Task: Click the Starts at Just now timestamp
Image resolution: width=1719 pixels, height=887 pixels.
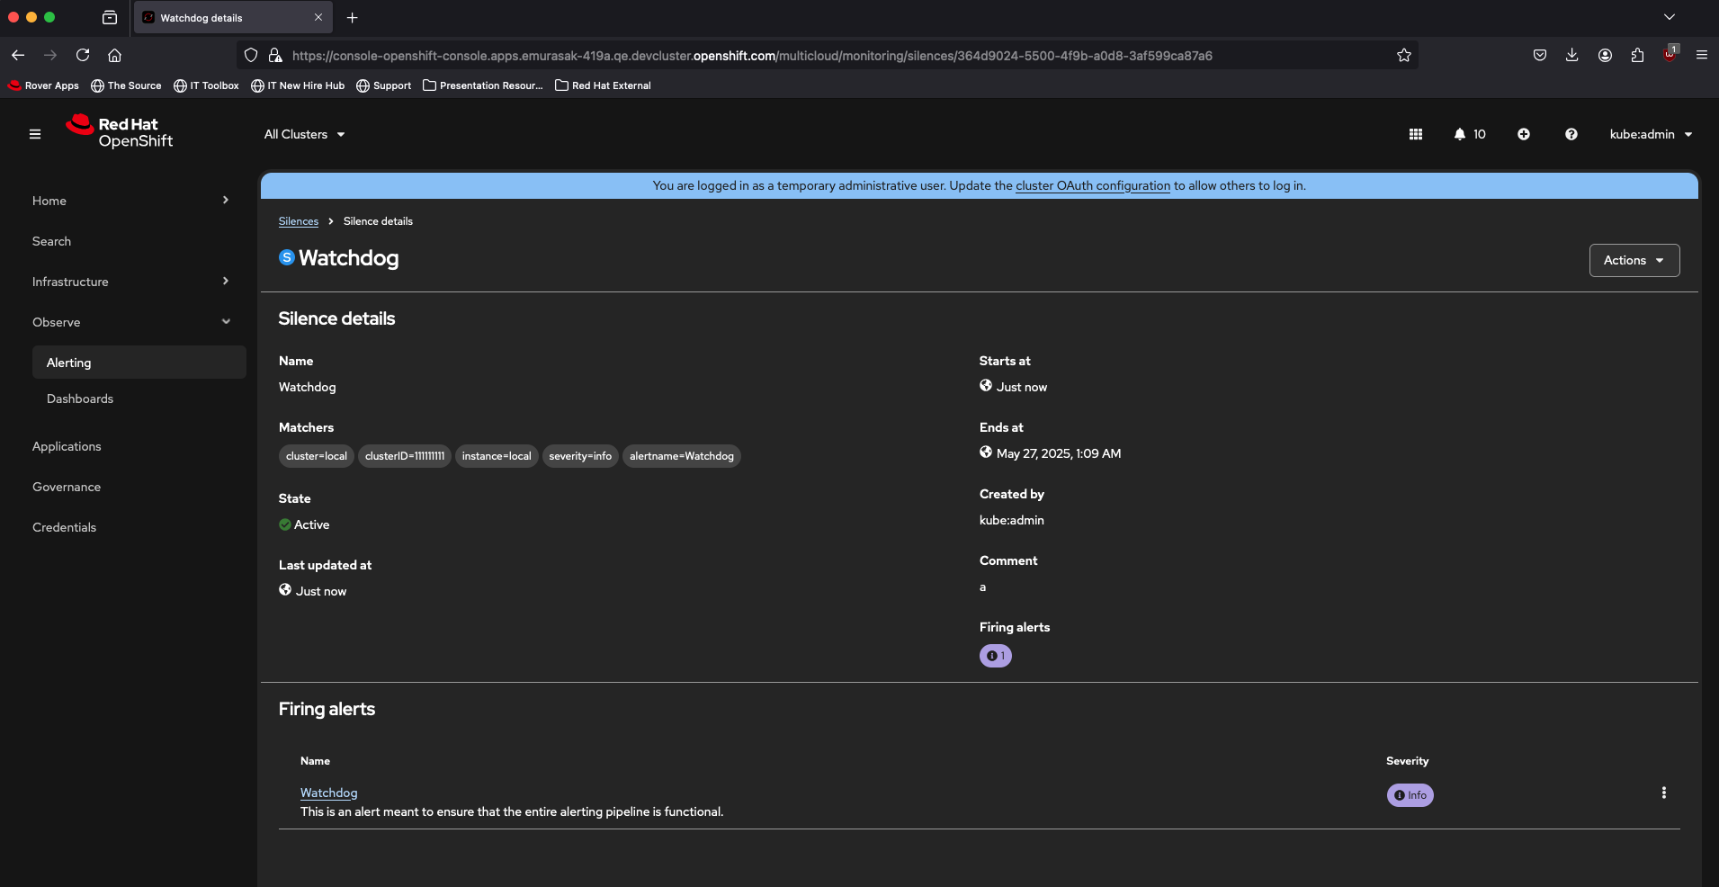Action: (1022, 387)
